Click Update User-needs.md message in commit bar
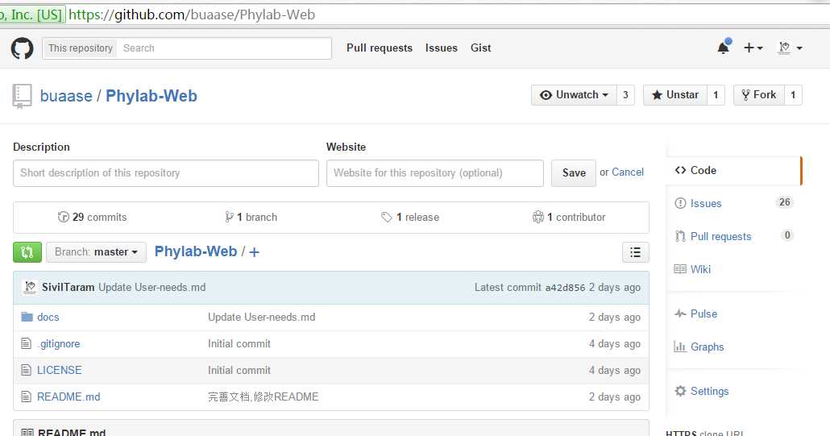This screenshot has width=830, height=436. pyautogui.click(x=152, y=288)
